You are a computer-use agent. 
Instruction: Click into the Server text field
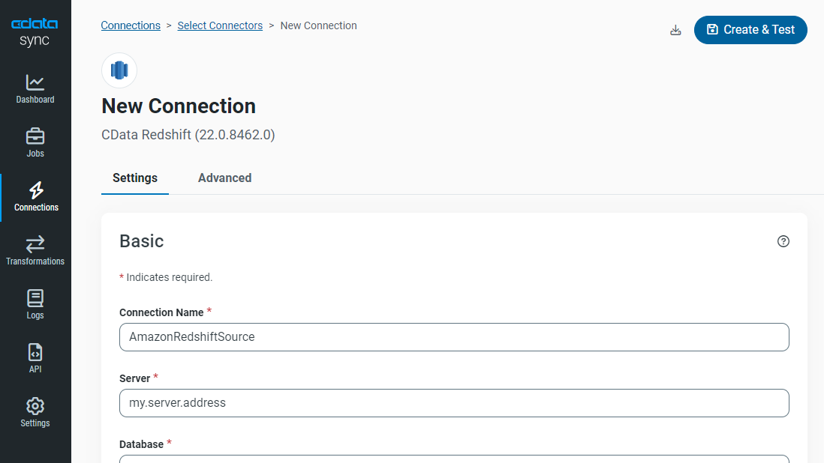[454, 403]
